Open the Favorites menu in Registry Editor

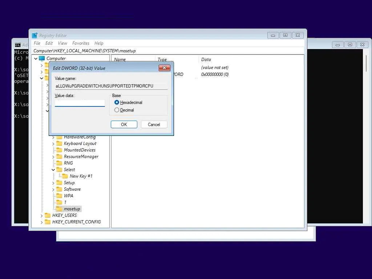[x=81, y=43]
